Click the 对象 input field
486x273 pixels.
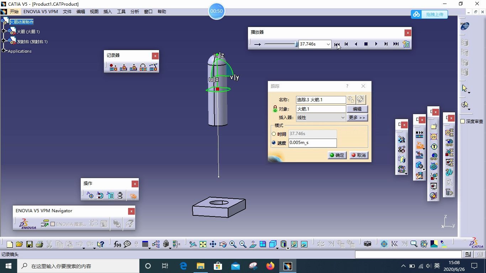pos(321,109)
